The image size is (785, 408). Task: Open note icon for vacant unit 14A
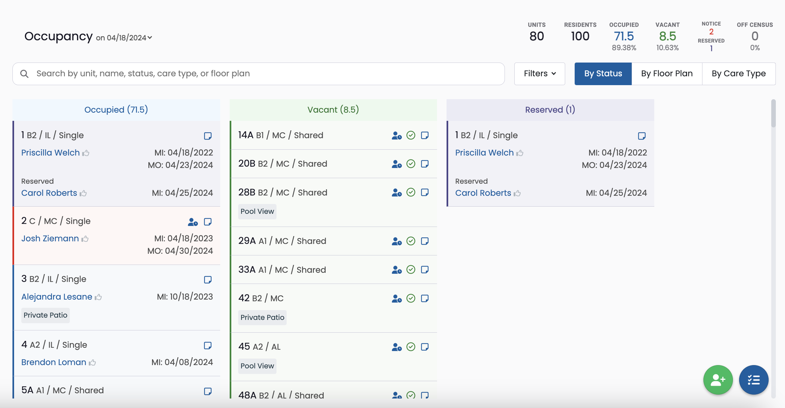[x=425, y=135]
